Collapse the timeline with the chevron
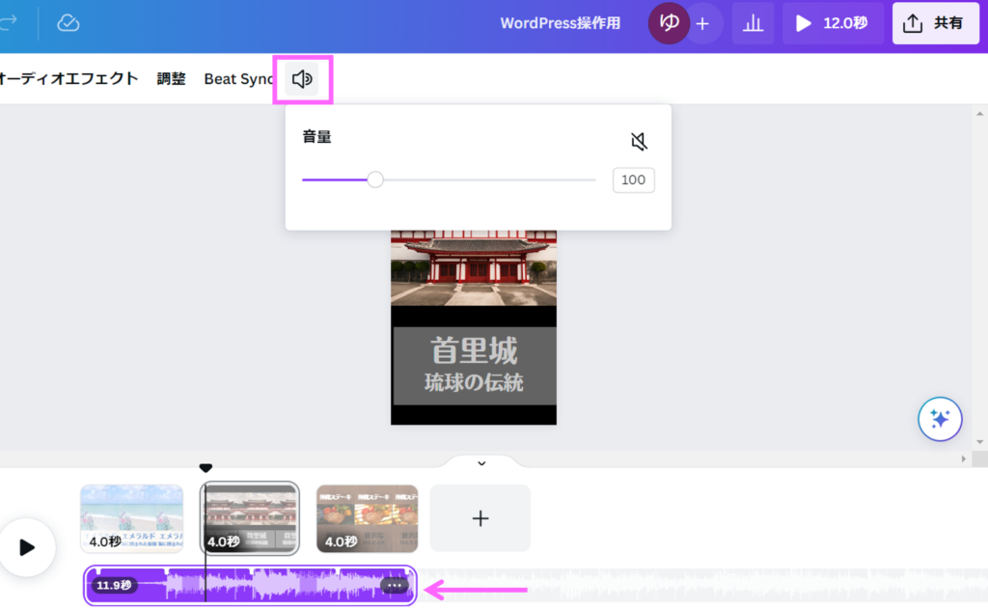Viewport: 988px width, 611px height. [x=481, y=463]
